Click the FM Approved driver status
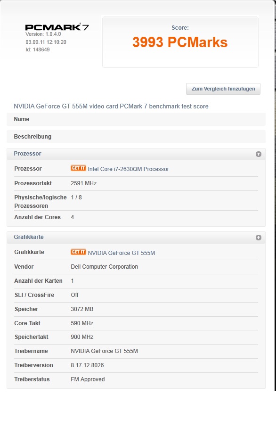The width and height of the screenshot is (276, 444). (88, 379)
